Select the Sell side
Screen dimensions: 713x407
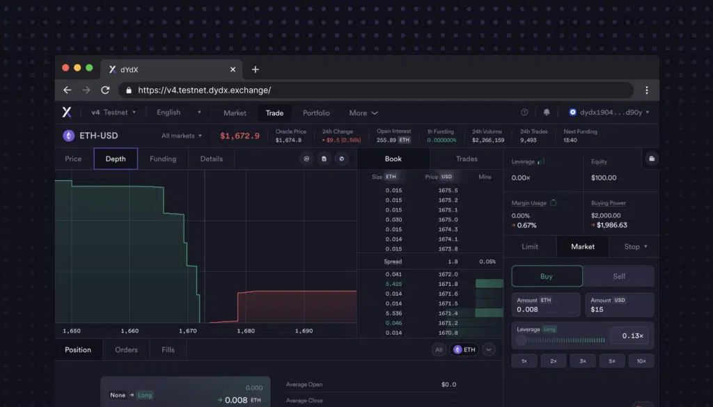619,276
